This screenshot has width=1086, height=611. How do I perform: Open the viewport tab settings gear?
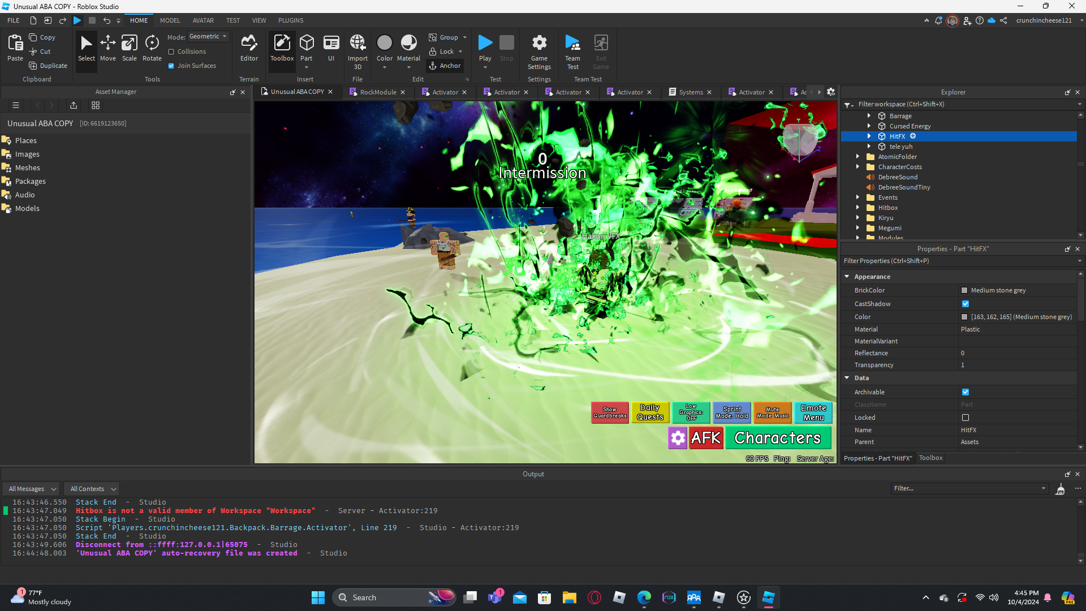831,92
